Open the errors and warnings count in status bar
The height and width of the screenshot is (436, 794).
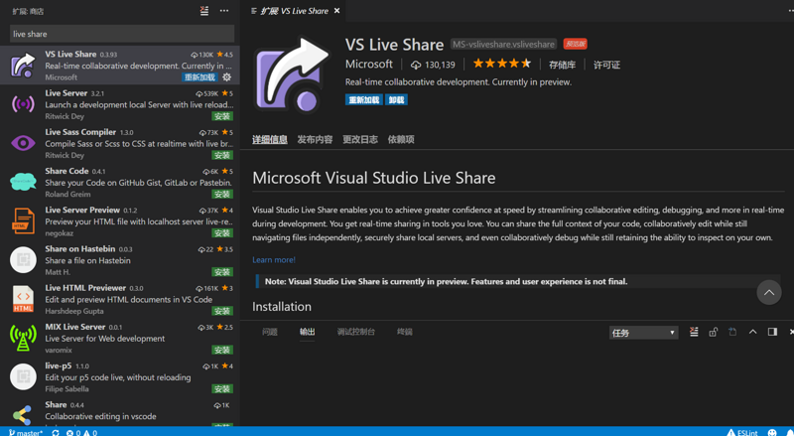point(82,432)
